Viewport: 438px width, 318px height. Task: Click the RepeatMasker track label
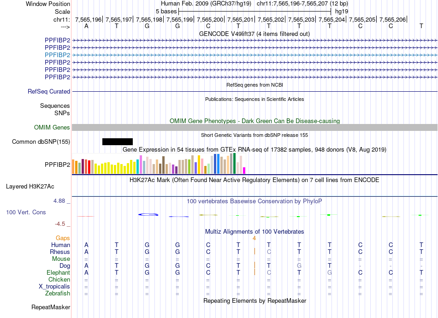(51, 307)
